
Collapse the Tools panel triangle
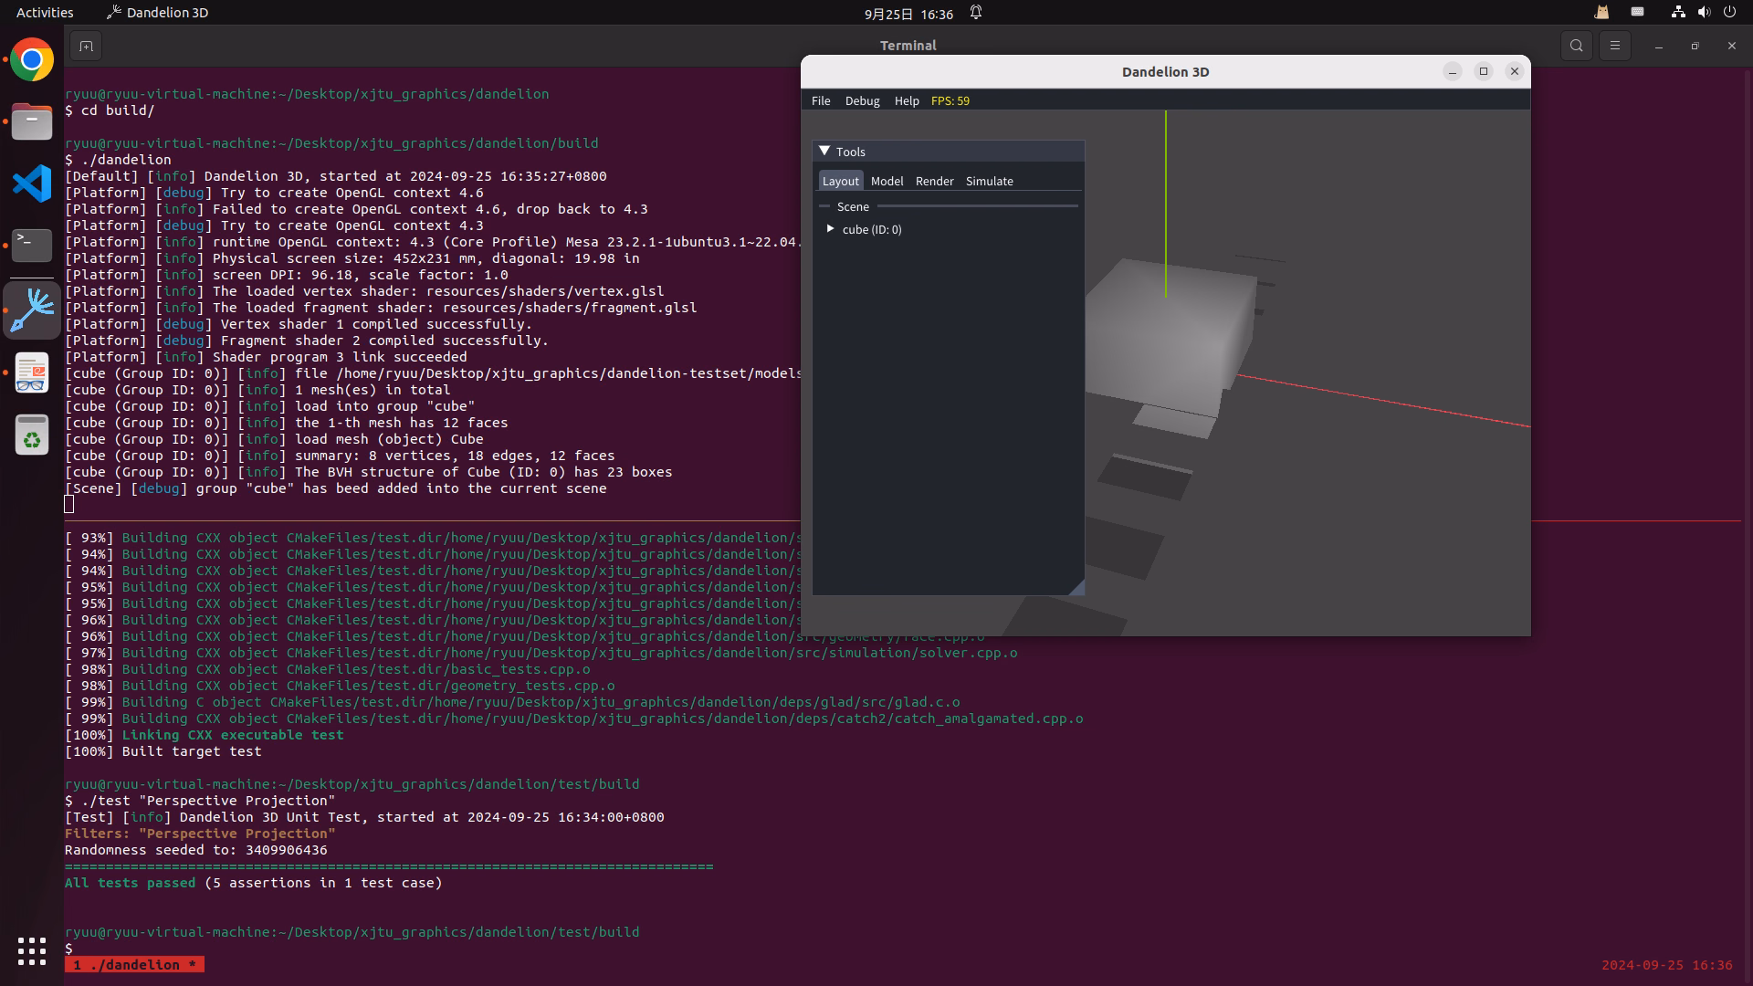pyautogui.click(x=824, y=152)
